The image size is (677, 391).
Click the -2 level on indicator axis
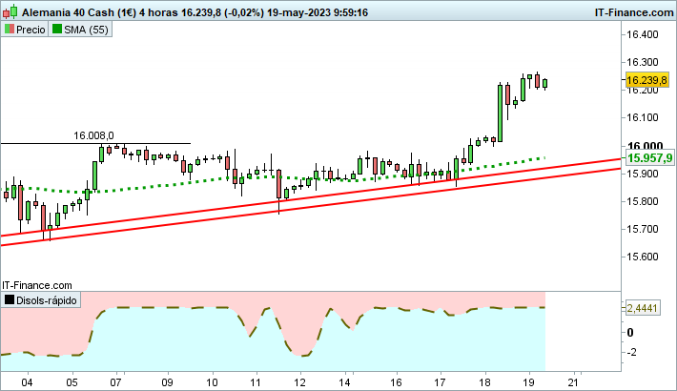631,353
